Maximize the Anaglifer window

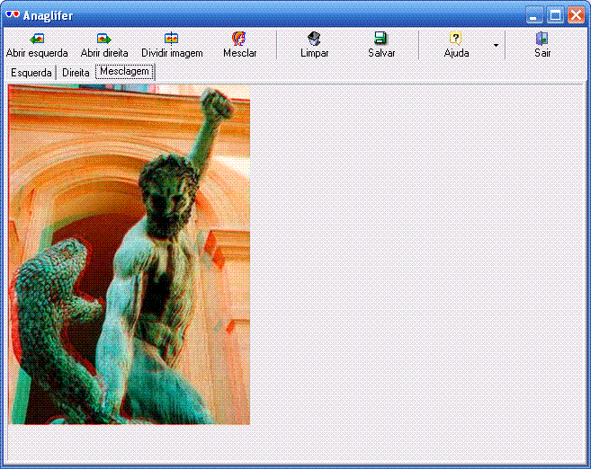tap(555, 15)
